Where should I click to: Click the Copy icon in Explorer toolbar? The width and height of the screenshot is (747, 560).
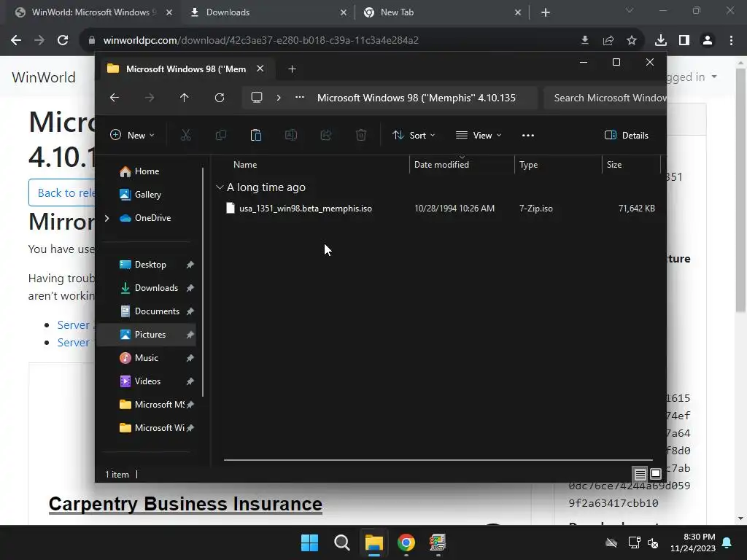pos(220,135)
